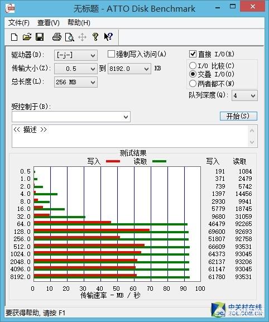Click description box scroll down arrow
269x322 pixels.
252,142
